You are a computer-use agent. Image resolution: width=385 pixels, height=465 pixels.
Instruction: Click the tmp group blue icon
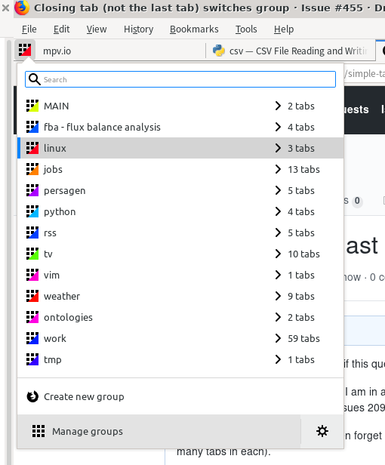tap(32, 359)
